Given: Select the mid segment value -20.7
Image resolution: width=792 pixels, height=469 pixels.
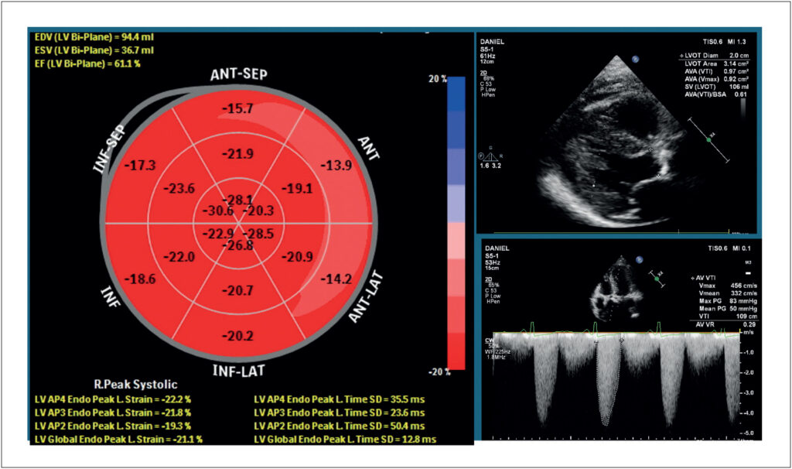Looking at the screenshot, I should pos(238,290).
